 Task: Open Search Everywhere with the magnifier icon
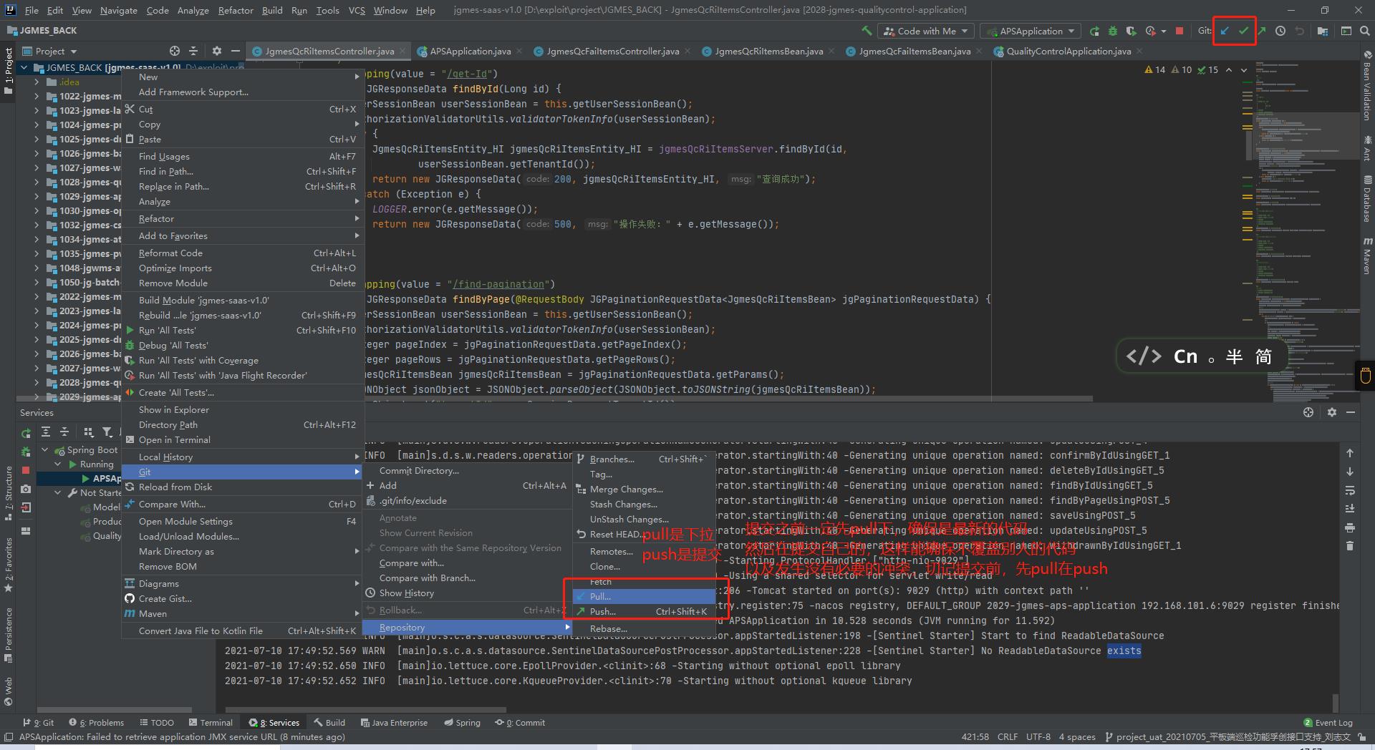(1364, 31)
